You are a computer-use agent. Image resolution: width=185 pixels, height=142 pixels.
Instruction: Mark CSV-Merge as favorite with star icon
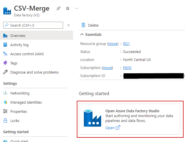coord(68,9)
